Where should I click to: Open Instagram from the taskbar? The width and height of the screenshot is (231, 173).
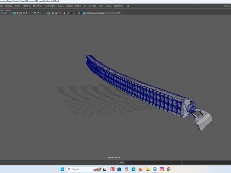click(162, 169)
